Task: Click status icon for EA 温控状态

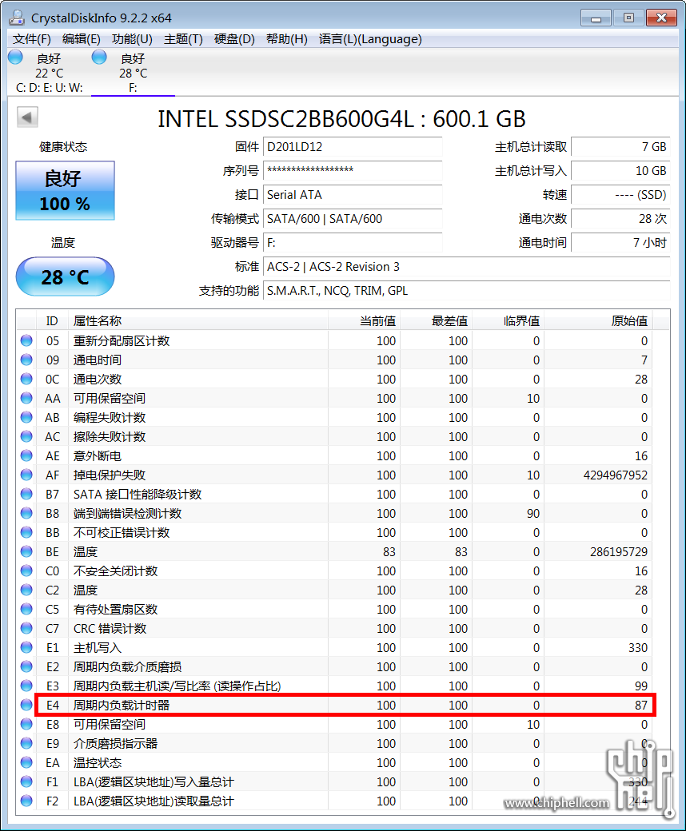Action: pyautogui.click(x=26, y=762)
